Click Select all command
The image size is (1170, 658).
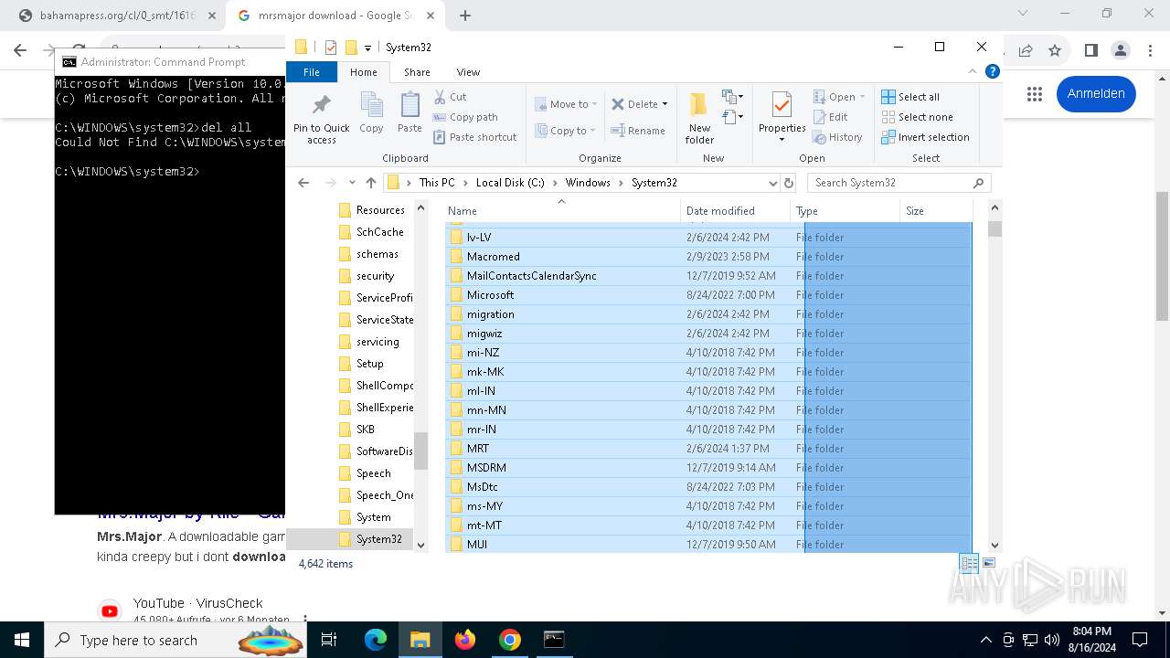pyautogui.click(x=910, y=97)
